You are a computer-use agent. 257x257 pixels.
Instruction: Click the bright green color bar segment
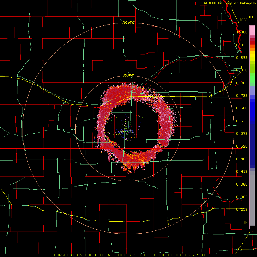[x=252, y=78]
